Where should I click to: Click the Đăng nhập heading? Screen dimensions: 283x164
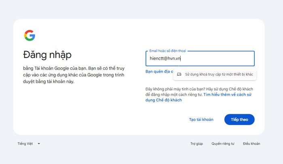47,55
